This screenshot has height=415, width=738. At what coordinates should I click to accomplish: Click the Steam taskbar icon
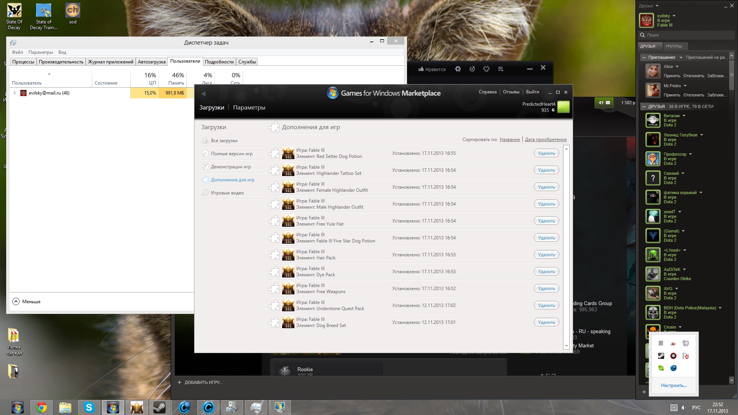click(160, 407)
